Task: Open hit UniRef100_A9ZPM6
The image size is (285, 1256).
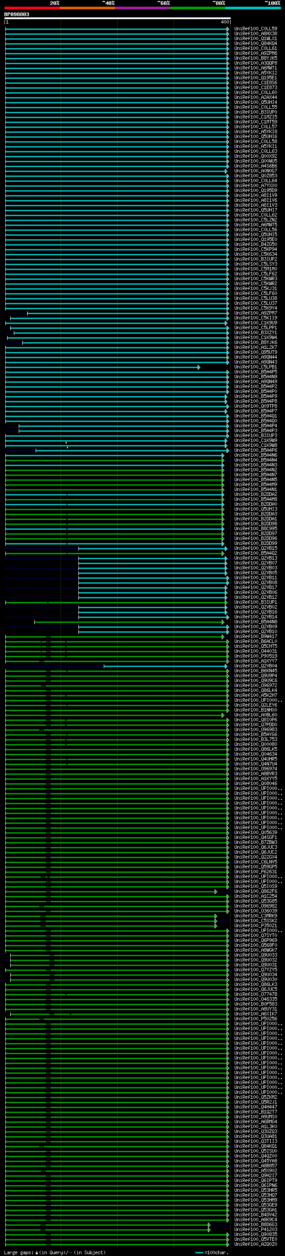Action: coord(256,53)
